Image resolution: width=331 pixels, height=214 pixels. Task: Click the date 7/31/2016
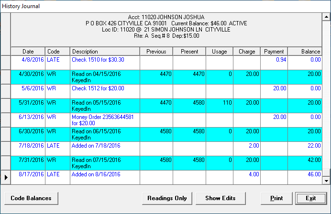[31, 160]
